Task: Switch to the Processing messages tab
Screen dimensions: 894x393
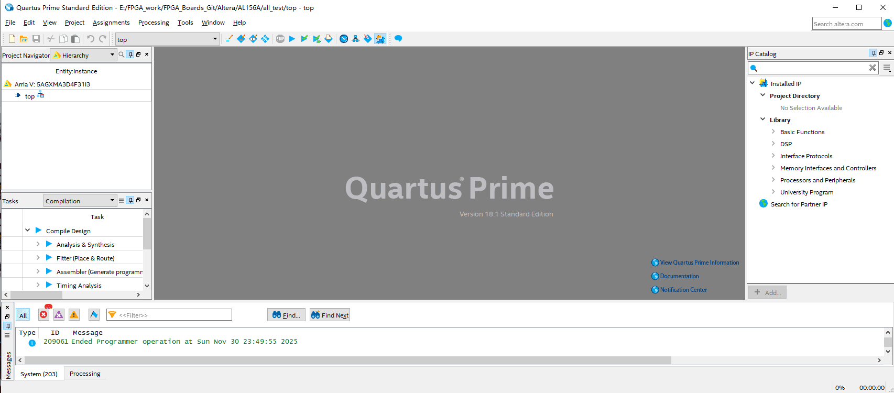Action: 85,374
